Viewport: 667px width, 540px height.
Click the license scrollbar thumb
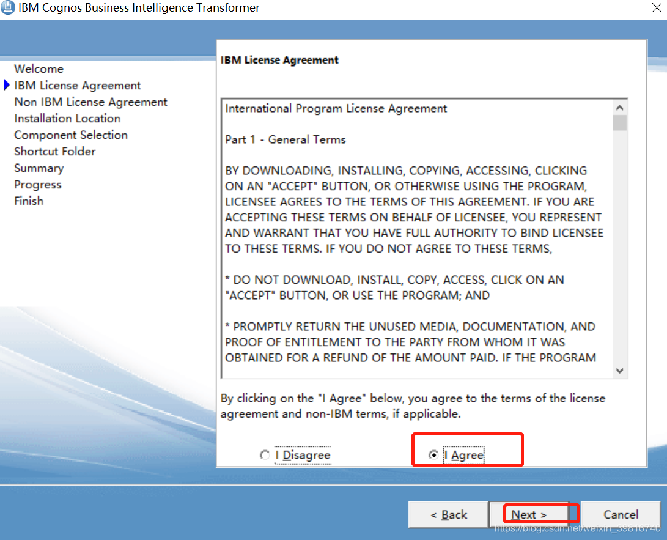[620, 123]
